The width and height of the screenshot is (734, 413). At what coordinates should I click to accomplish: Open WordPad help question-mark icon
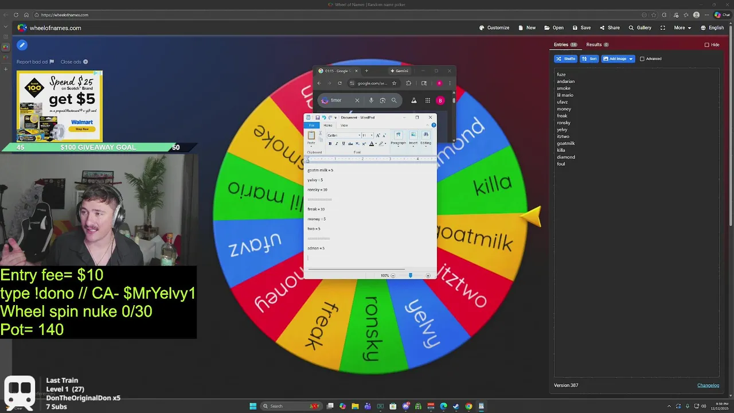coord(434,125)
